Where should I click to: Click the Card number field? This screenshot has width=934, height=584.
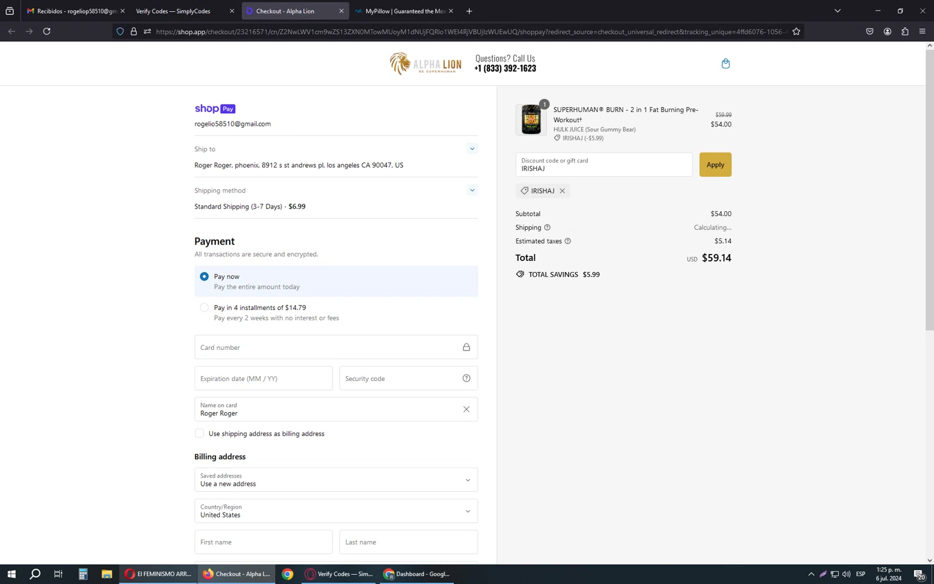coord(336,347)
